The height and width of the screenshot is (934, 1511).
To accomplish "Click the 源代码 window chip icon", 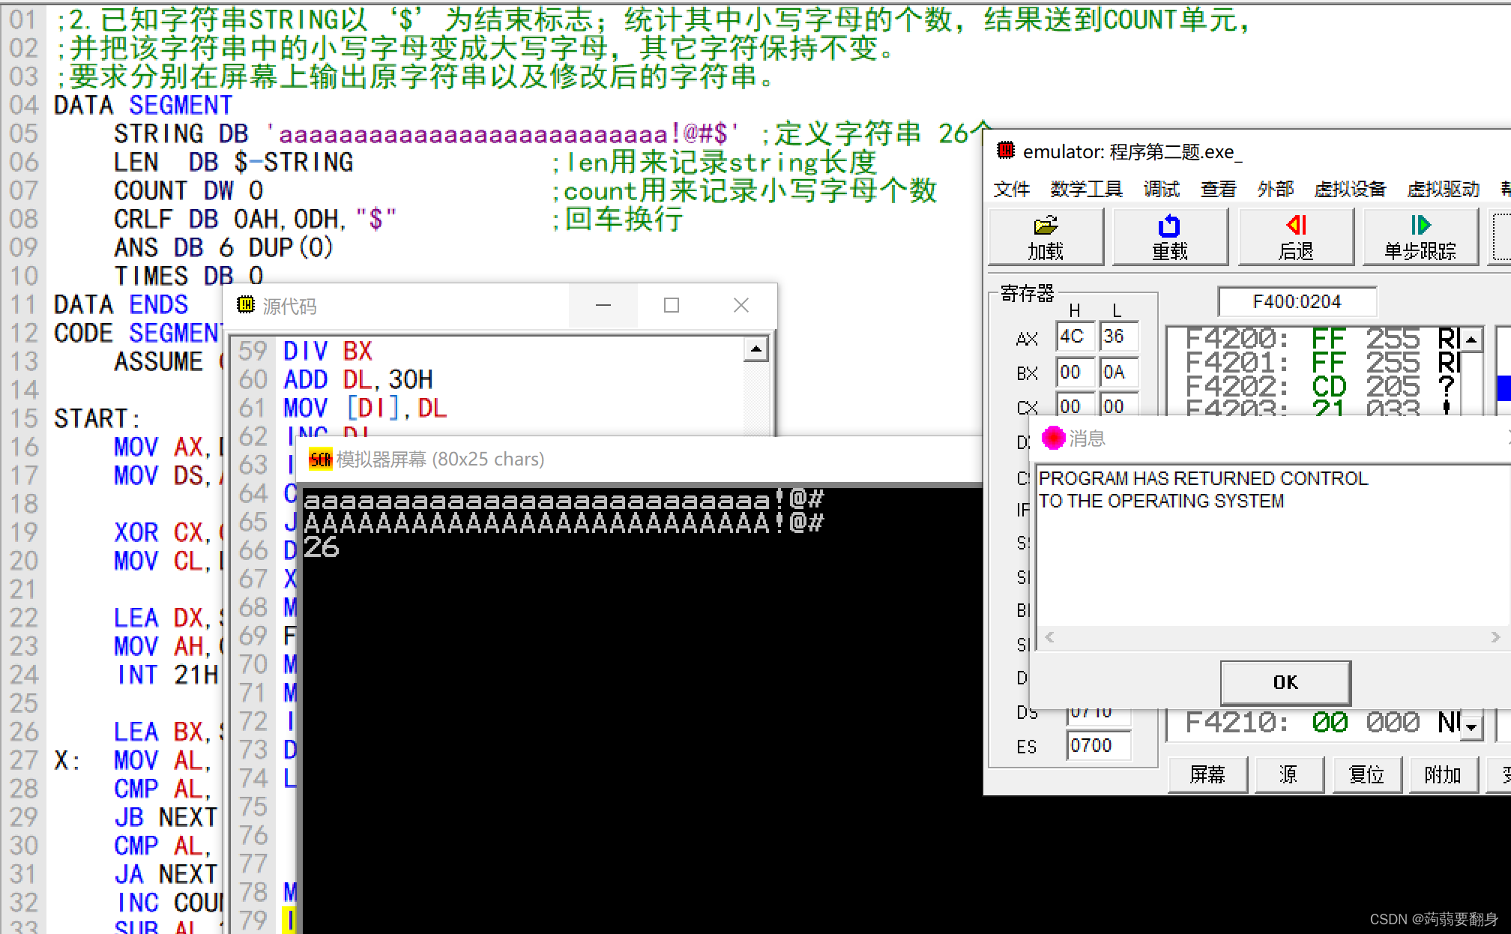I will pos(246,305).
